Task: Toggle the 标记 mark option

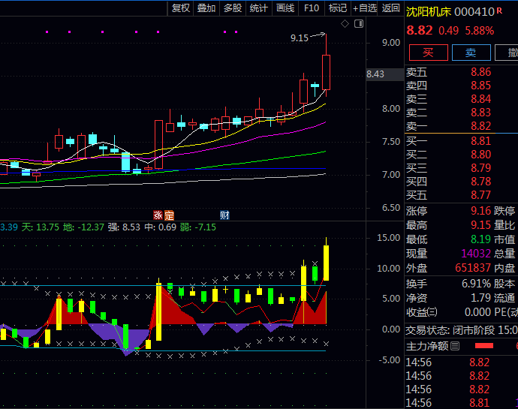Action: pos(338,8)
